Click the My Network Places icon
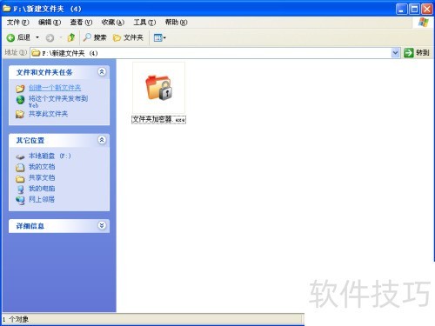The image size is (435, 326). 20,200
